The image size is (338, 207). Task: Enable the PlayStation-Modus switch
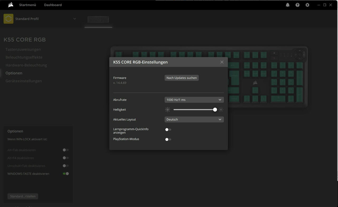point(168,139)
